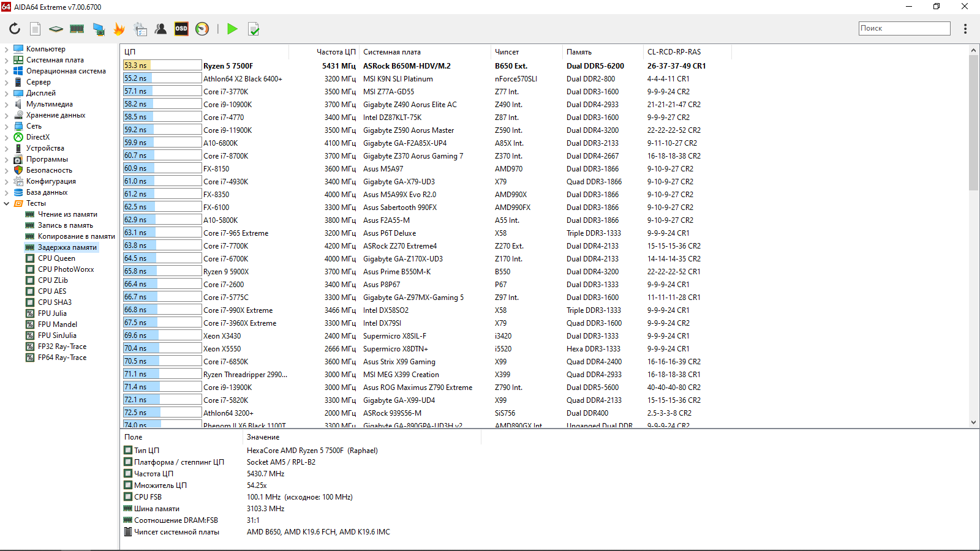Select the Core i9-13900K result row
The height and width of the screenshot is (551, 980).
(x=545, y=387)
